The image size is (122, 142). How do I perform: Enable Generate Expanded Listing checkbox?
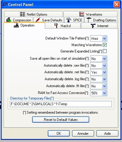coord(105,51)
